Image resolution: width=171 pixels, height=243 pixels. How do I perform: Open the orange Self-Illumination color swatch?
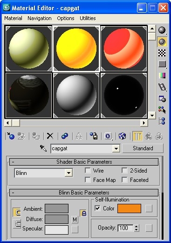point(129,208)
